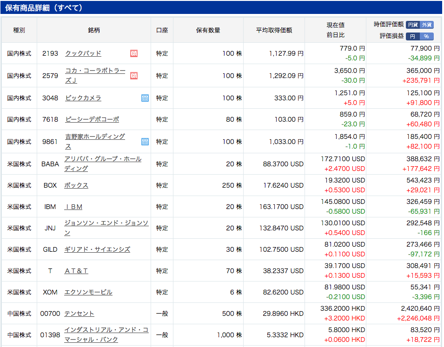Select ticker code 00700
The height and width of the screenshot is (347, 444).
tap(50, 314)
